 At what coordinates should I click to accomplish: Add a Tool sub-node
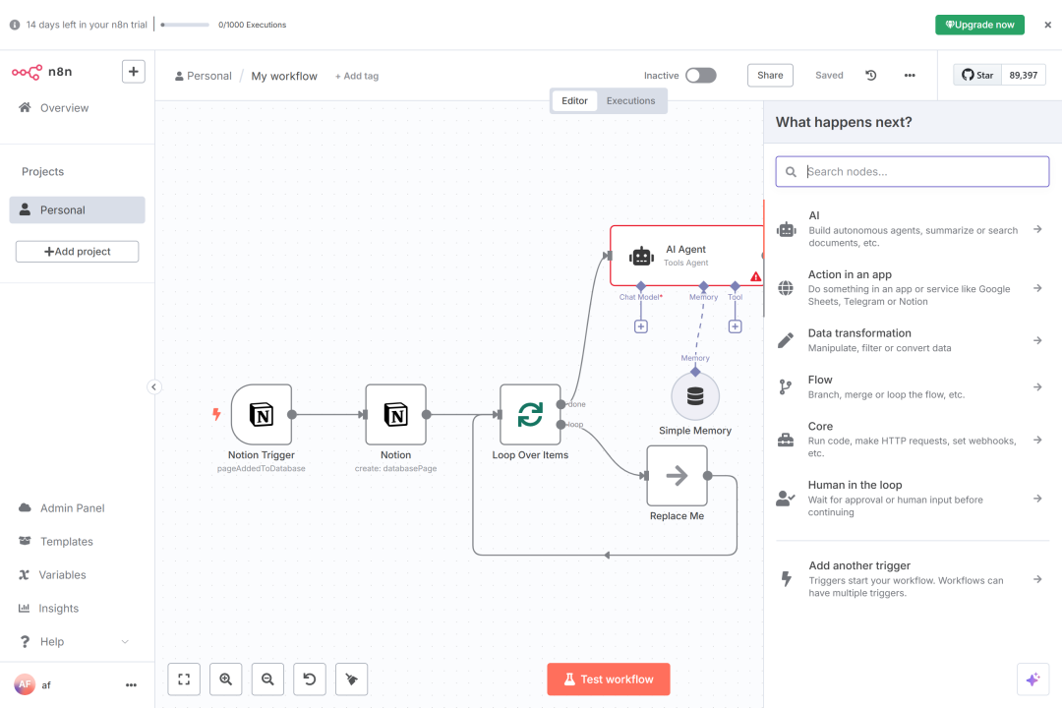[x=735, y=326]
